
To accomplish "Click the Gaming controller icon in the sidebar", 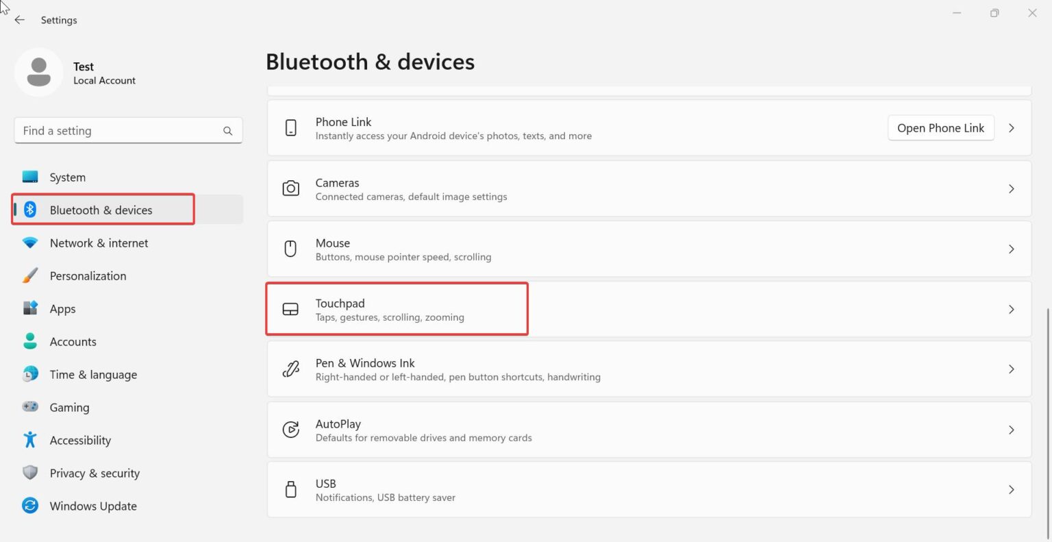I will [x=30, y=407].
